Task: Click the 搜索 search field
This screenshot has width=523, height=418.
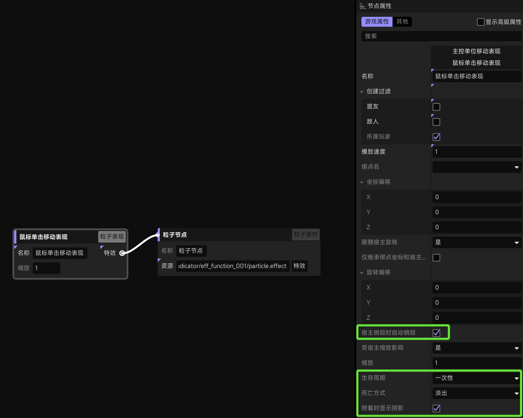Action: tap(442, 36)
